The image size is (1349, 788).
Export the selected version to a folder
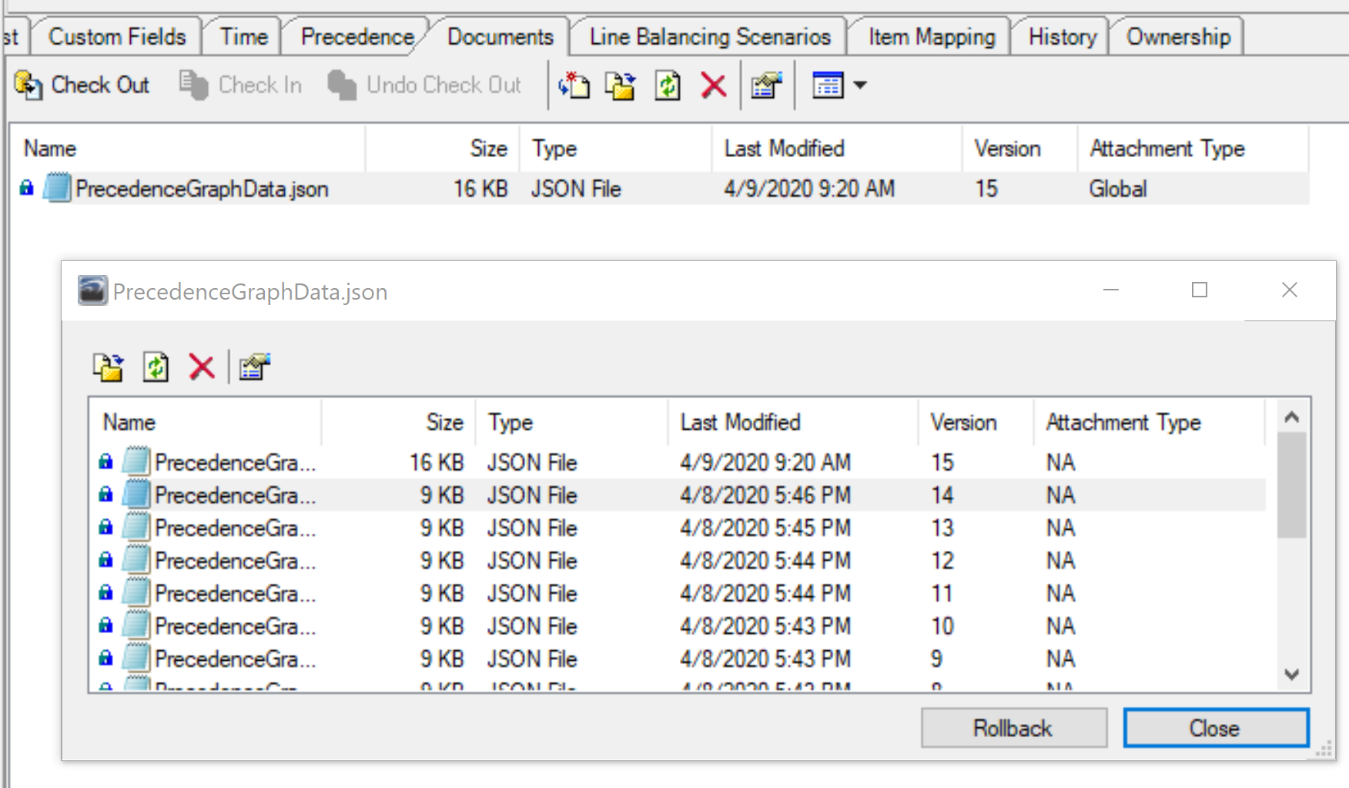tap(108, 367)
